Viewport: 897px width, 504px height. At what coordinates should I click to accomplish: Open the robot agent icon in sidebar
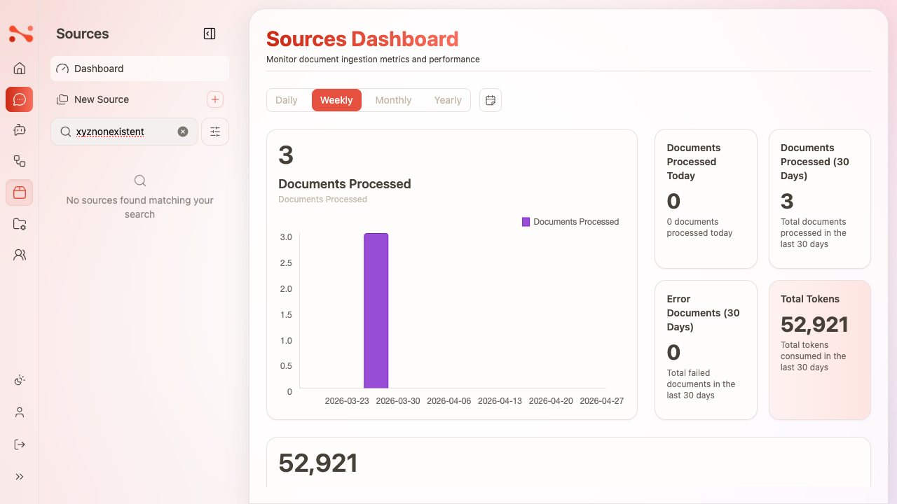(20, 129)
